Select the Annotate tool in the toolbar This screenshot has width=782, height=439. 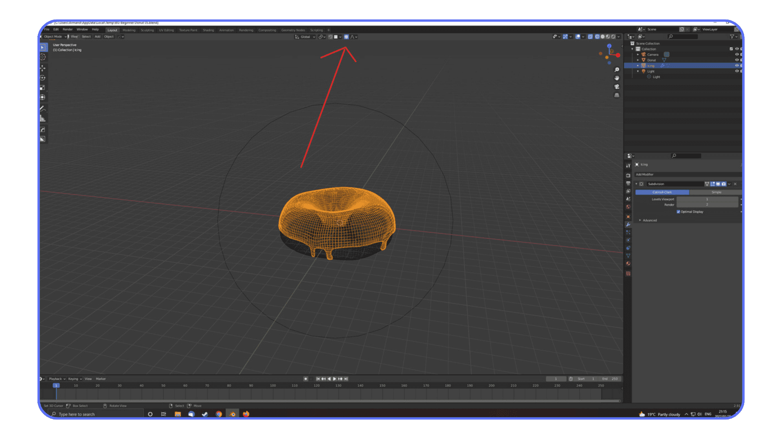coord(43,109)
